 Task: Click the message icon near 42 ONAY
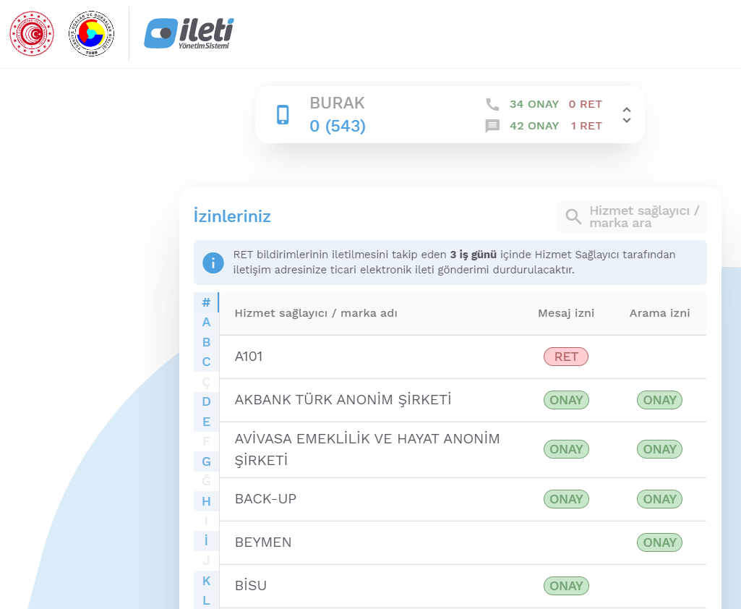pyautogui.click(x=492, y=126)
